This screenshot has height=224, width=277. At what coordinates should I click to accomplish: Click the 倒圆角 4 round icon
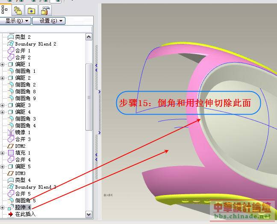click(x=11, y=126)
